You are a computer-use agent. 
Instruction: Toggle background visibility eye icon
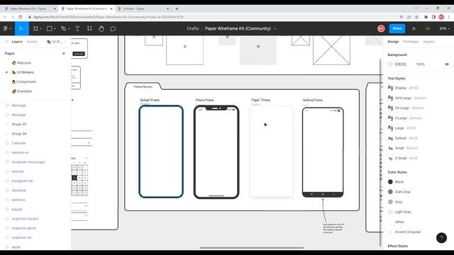pos(447,64)
